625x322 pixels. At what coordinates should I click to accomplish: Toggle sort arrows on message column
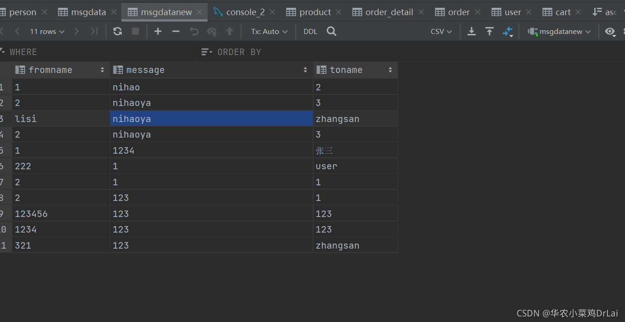pos(305,70)
